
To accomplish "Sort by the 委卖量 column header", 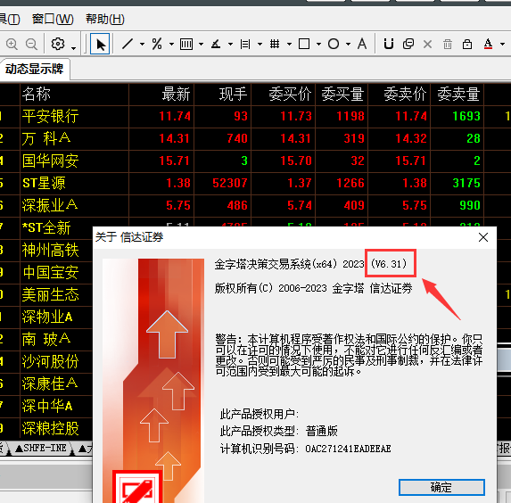I will (457, 95).
